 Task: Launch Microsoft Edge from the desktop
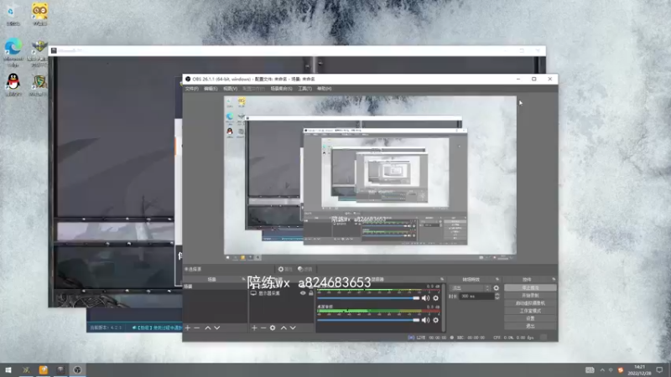(13, 52)
